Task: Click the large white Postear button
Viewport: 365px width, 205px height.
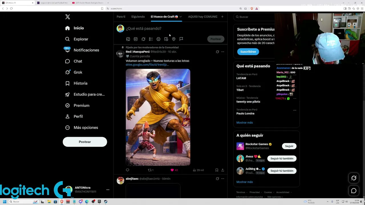Action: click(85, 142)
